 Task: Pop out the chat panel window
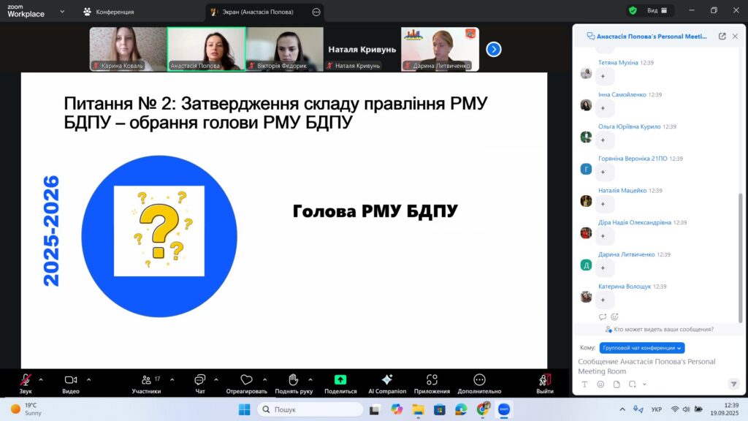coord(722,36)
